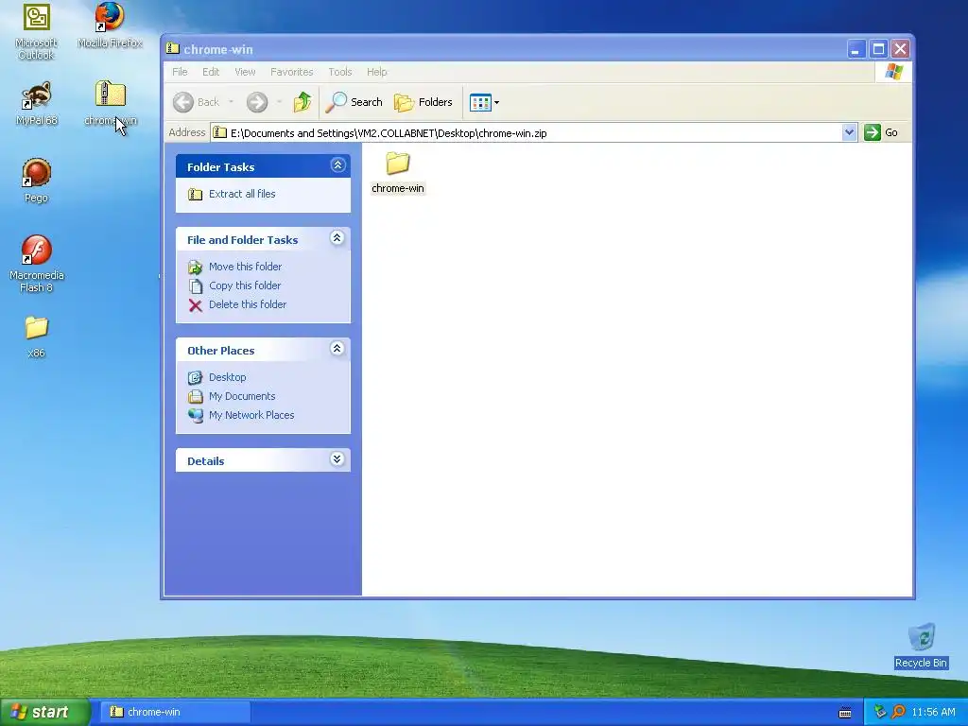This screenshot has width=968, height=726.
Task: Click the Windows flag logo in menu bar
Action: click(x=893, y=72)
